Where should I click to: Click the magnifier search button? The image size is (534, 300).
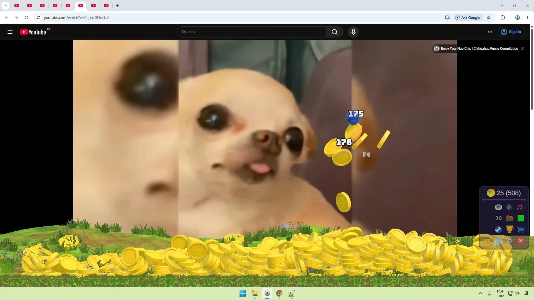tap(334, 32)
